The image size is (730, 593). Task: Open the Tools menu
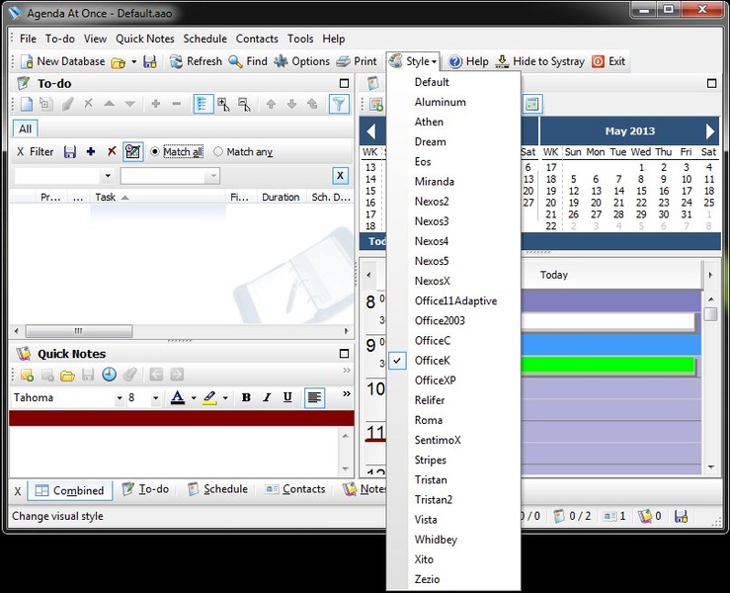[x=300, y=39]
